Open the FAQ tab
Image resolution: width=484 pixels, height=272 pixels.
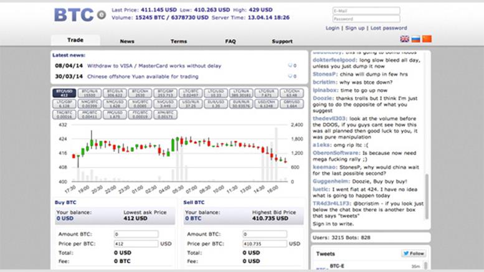coord(230,41)
